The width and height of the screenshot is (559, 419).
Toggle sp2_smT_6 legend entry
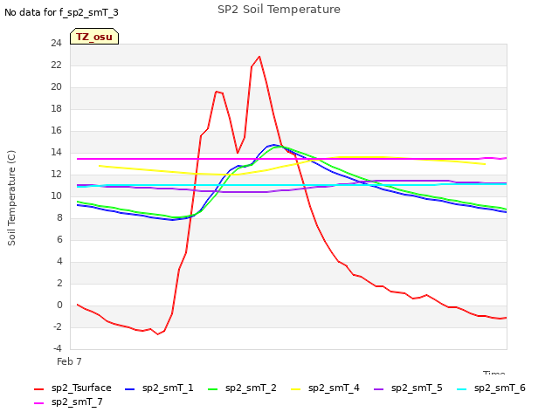coord(491,388)
